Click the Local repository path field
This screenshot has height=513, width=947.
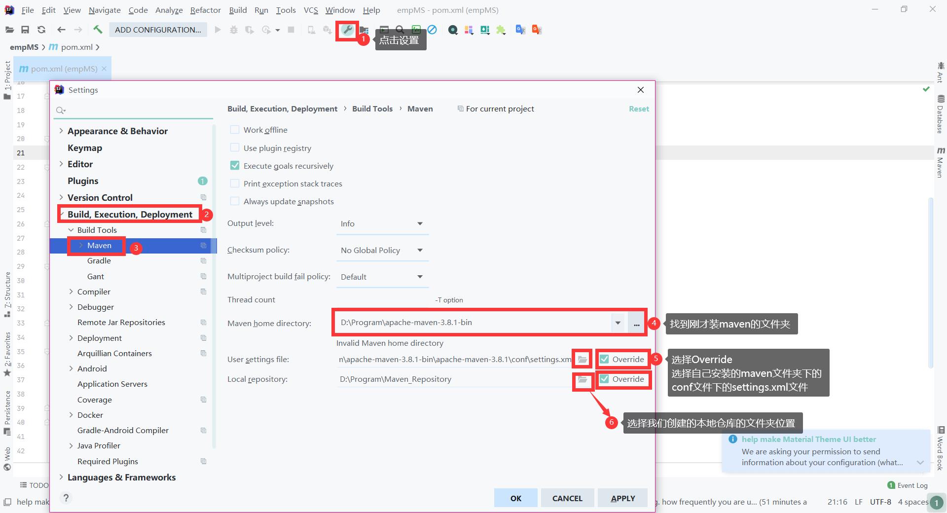(x=454, y=379)
